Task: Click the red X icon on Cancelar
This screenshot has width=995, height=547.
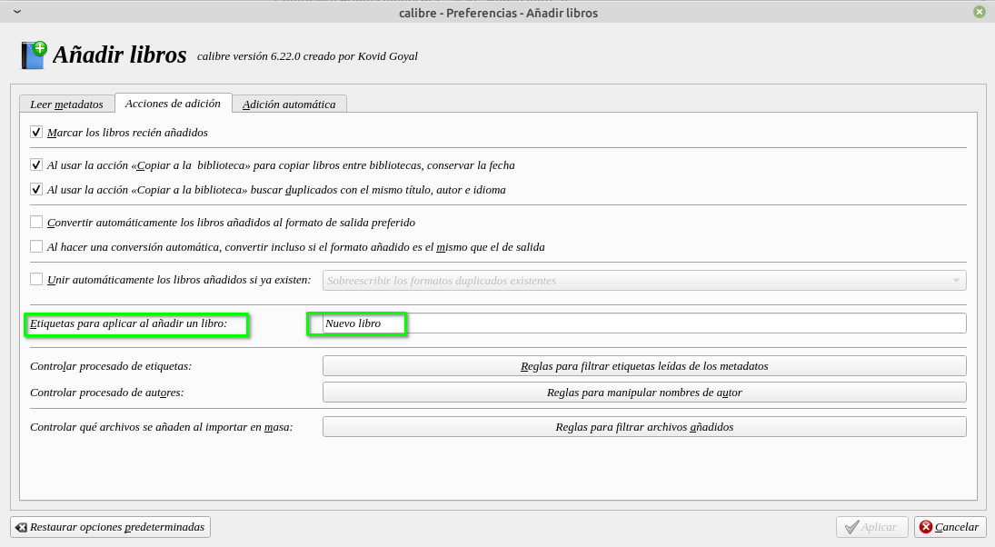Action: (927, 527)
